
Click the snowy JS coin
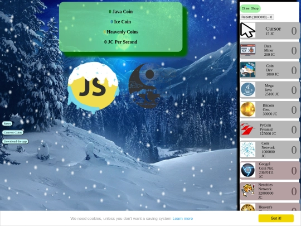(93, 88)
